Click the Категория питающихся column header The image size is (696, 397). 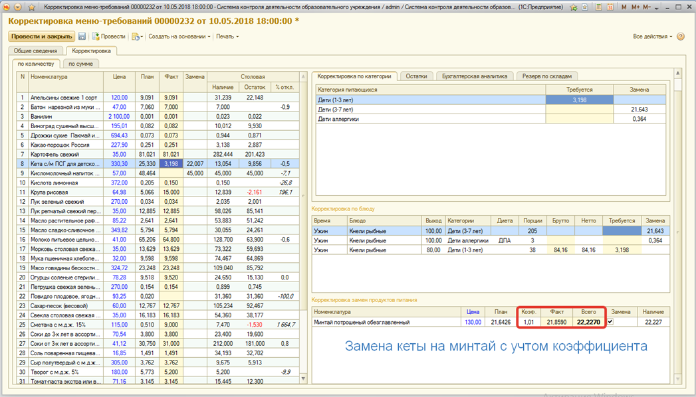(x=431, y=90)
